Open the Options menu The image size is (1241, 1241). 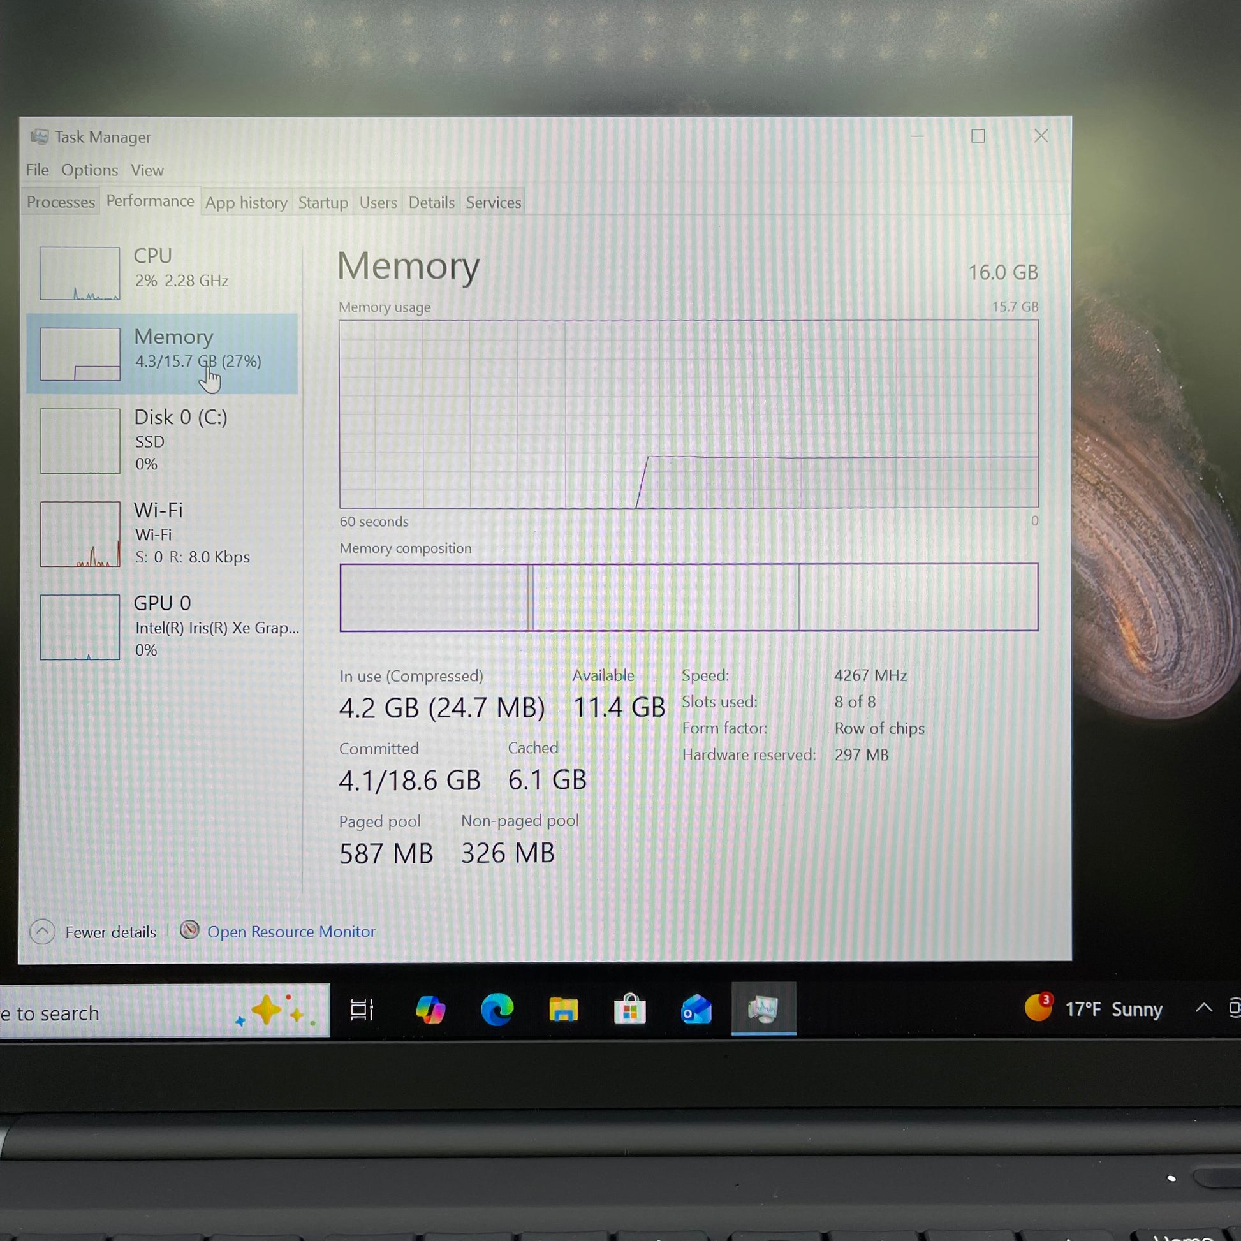coord(89,170)
